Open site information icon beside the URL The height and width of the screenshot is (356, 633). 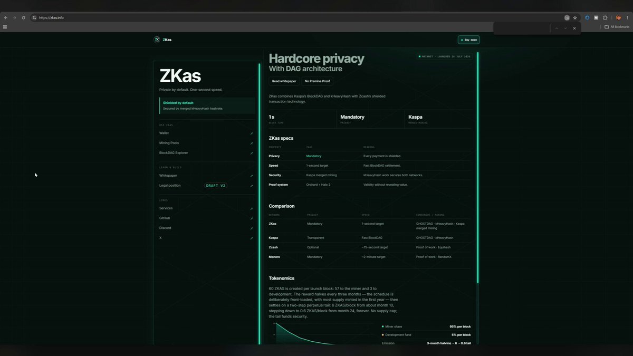(34, 17)
